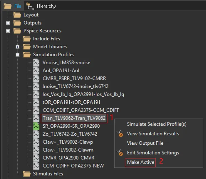Select CMRR_PSRR_TLV9102-CMRR profile name

click(x=74, y=78)
